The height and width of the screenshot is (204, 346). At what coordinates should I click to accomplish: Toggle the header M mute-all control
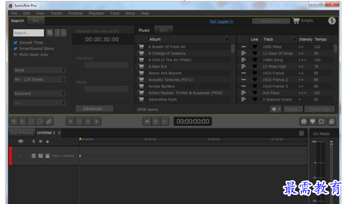[x=41, y=141]
